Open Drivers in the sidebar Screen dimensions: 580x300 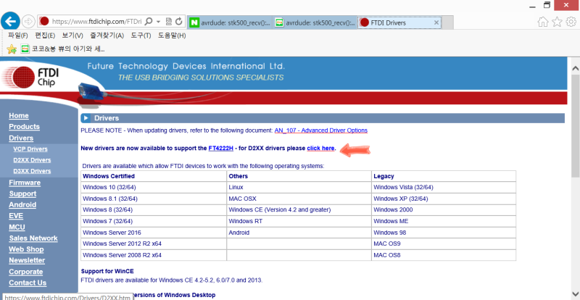21,138
